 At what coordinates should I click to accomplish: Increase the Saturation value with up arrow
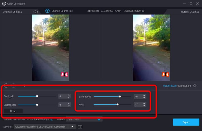coord(144,95)
